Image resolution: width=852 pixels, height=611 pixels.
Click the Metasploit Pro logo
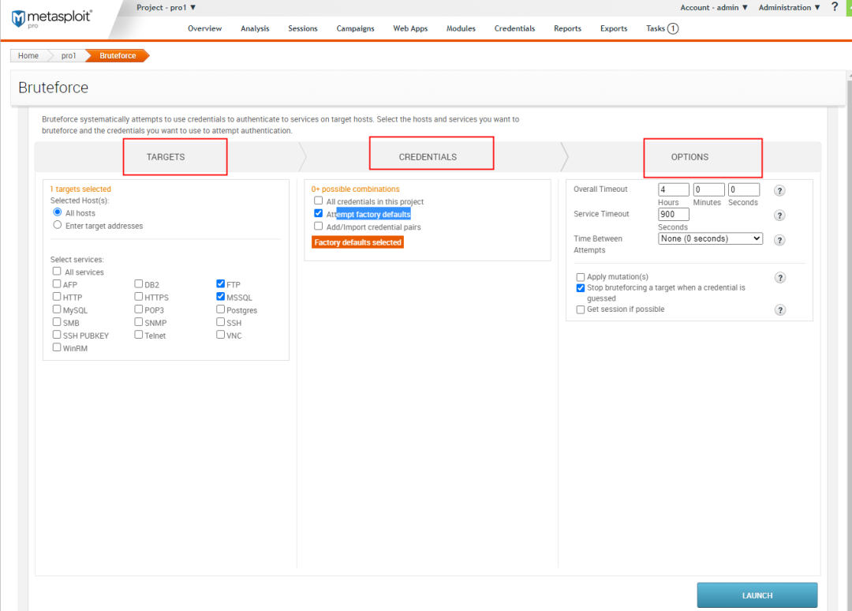51,18
